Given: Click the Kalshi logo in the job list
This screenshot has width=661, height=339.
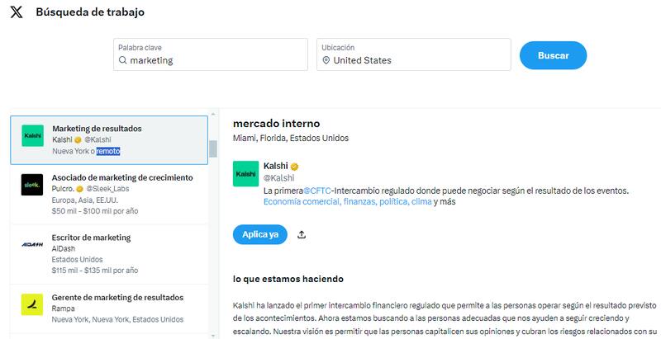Looking at the screenshot, I should coord(32,136).
